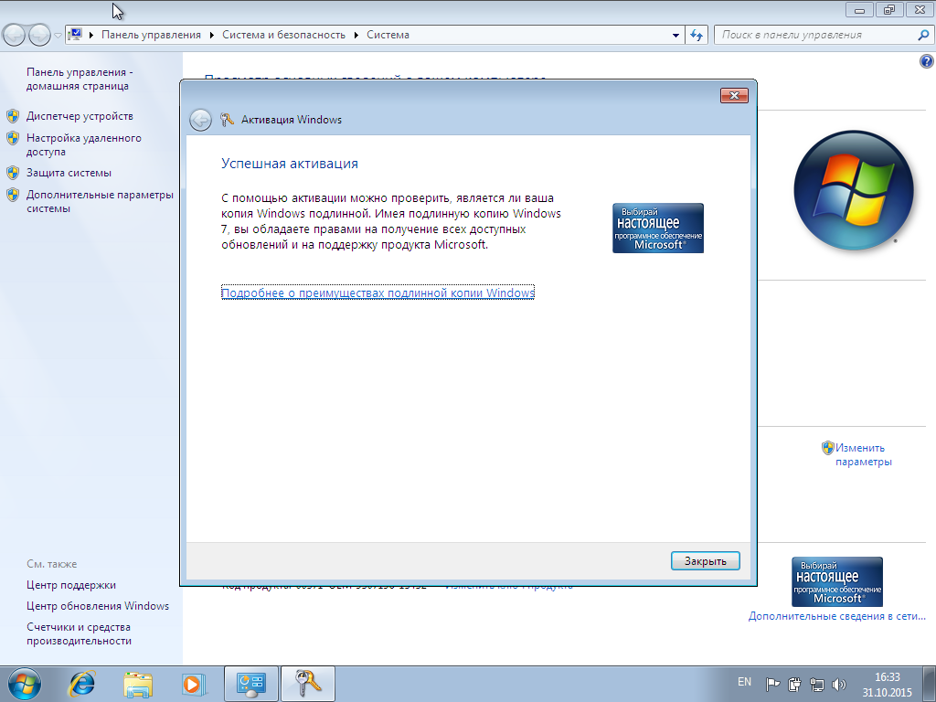Click Панель управления breadcrumb in address bar
This screenshot has width=936, height=702.
click(151, 35)
